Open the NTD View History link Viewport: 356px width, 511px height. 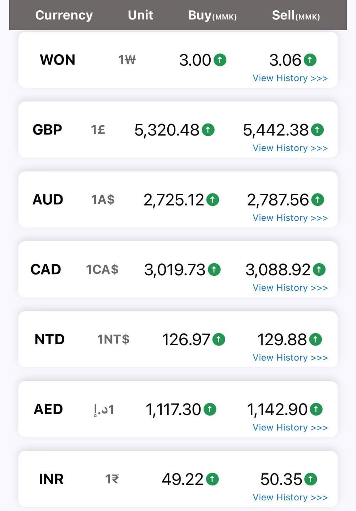tap(290, 358)
